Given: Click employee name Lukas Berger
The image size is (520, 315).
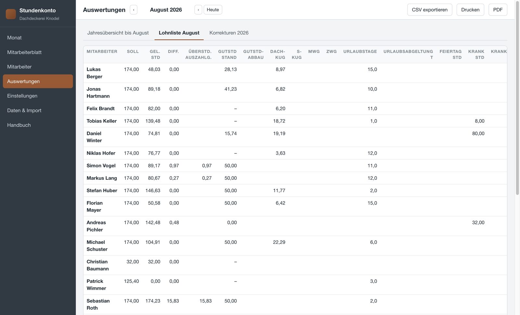Looking at the screenshot, I should click(x=95, y=73).
